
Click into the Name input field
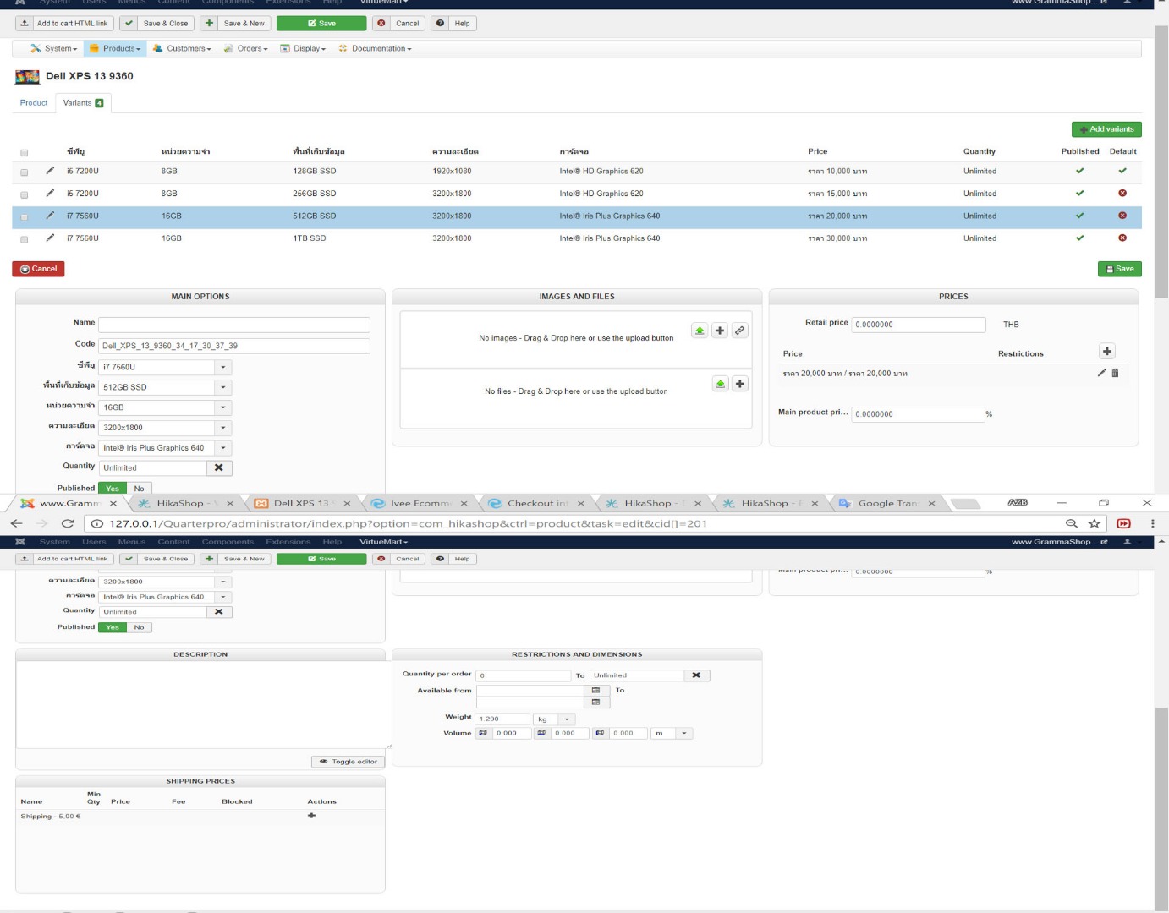coord(234,325)
